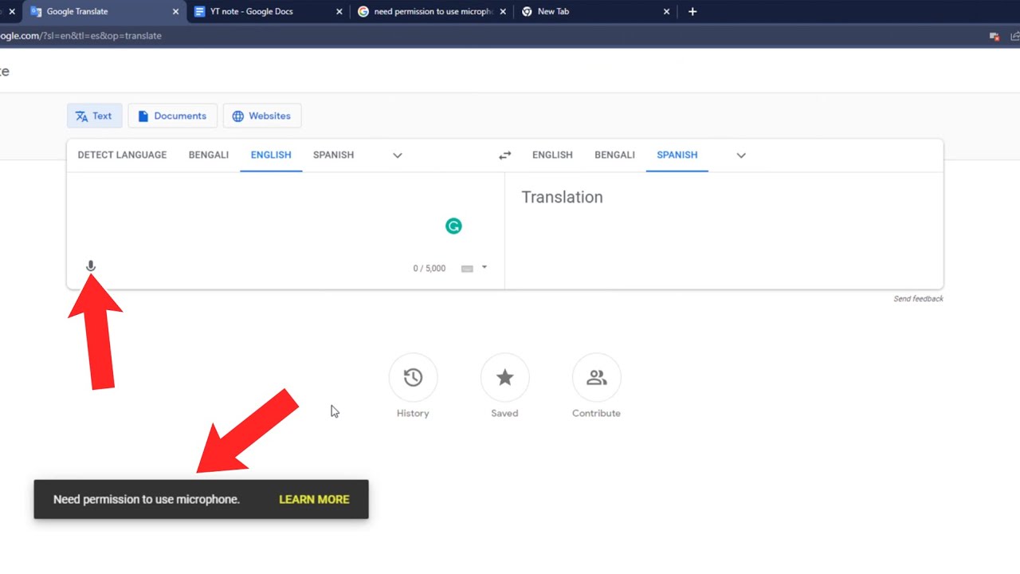
Task: Select Text translation mode
Action: tap(94, 116)
